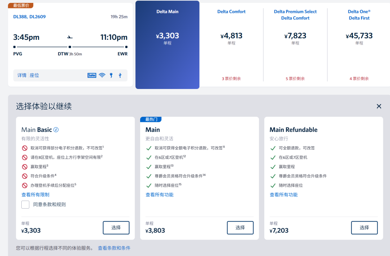The height and width of the screenshot is (256, 390).
Task: Click the DTW 3h 50m layover text
Action: point(70,54)
